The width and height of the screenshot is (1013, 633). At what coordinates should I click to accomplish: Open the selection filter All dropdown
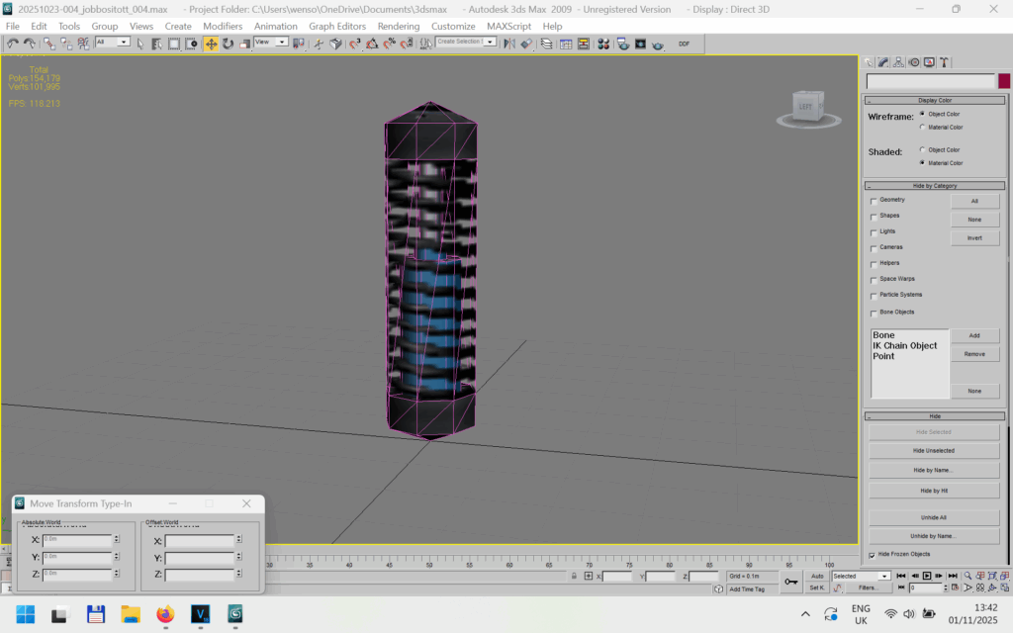113,43
